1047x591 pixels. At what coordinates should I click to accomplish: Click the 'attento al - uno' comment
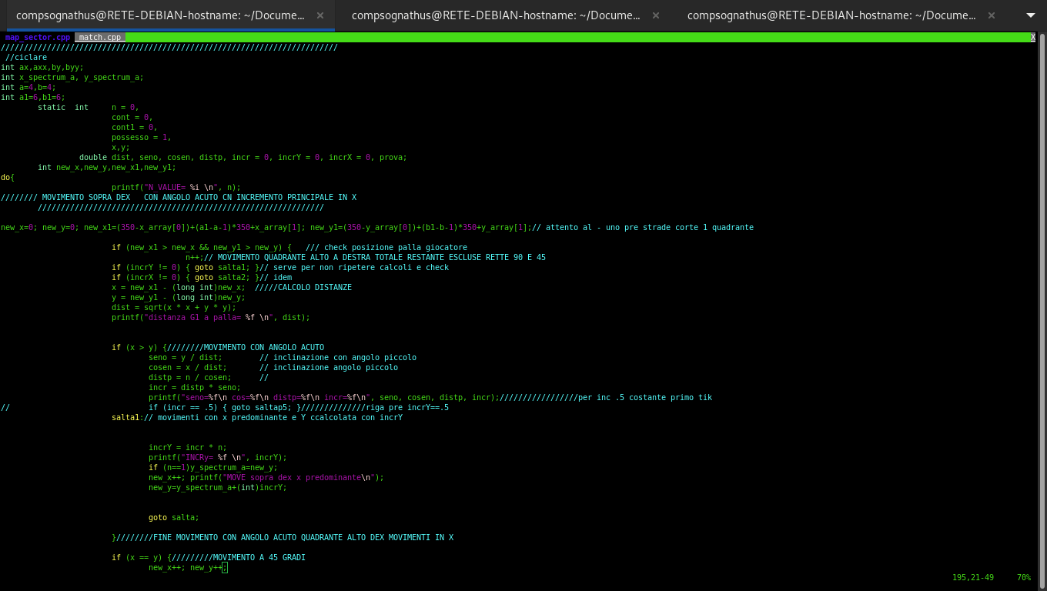[x=643, y=227]
